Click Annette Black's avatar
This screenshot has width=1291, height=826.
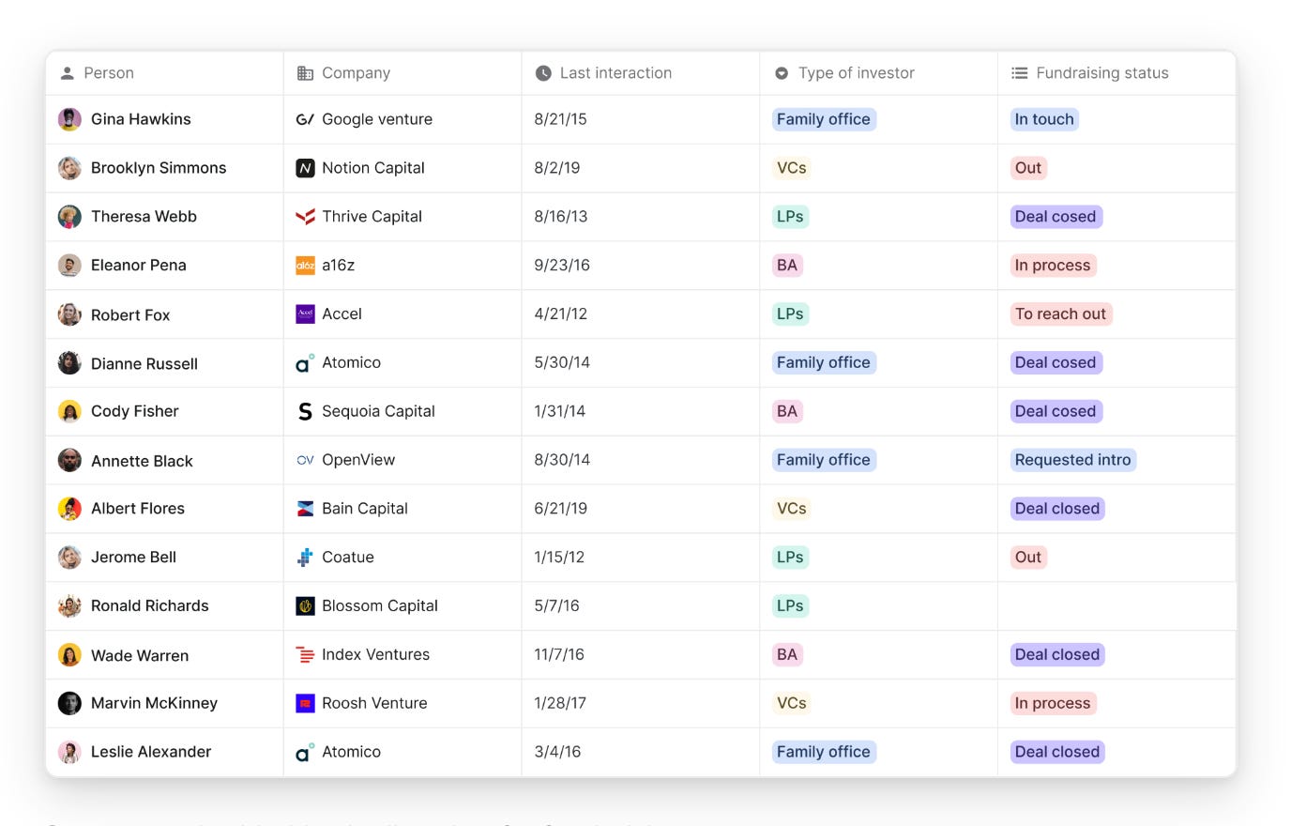[x=69, y=460]
